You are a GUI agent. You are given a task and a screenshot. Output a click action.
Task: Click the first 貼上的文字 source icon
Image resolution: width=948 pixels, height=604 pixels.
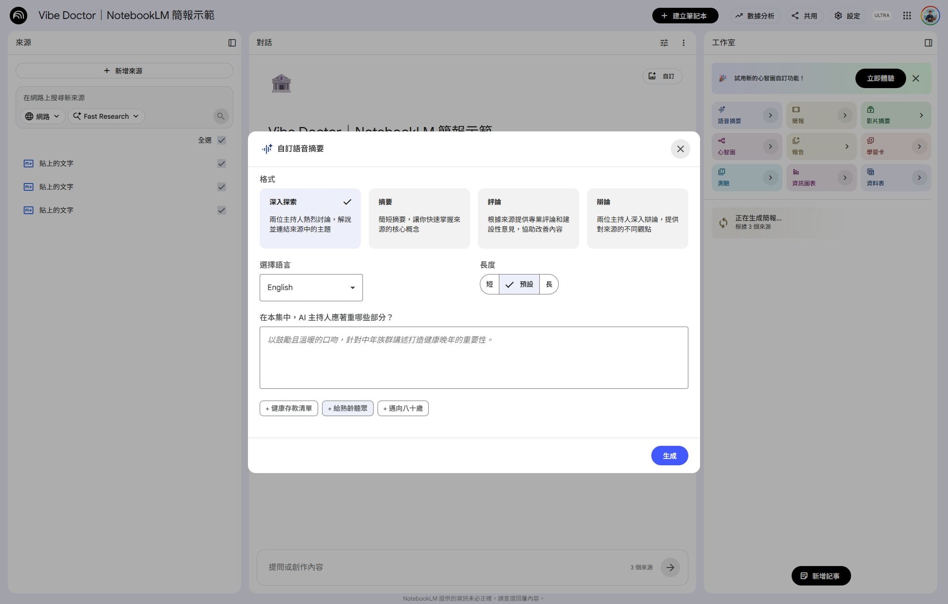[x=29, y=164]
